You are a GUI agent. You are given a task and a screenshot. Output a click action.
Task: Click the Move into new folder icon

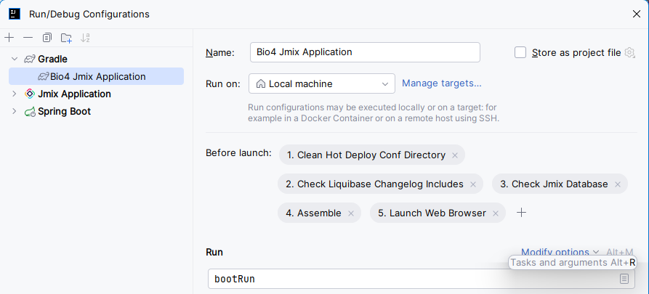66,38
